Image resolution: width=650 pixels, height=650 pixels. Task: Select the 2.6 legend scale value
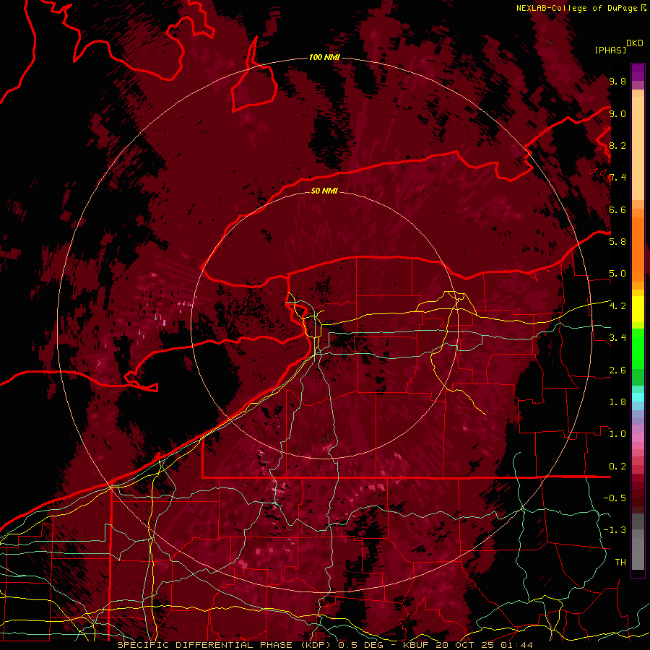tap(617, 370)
